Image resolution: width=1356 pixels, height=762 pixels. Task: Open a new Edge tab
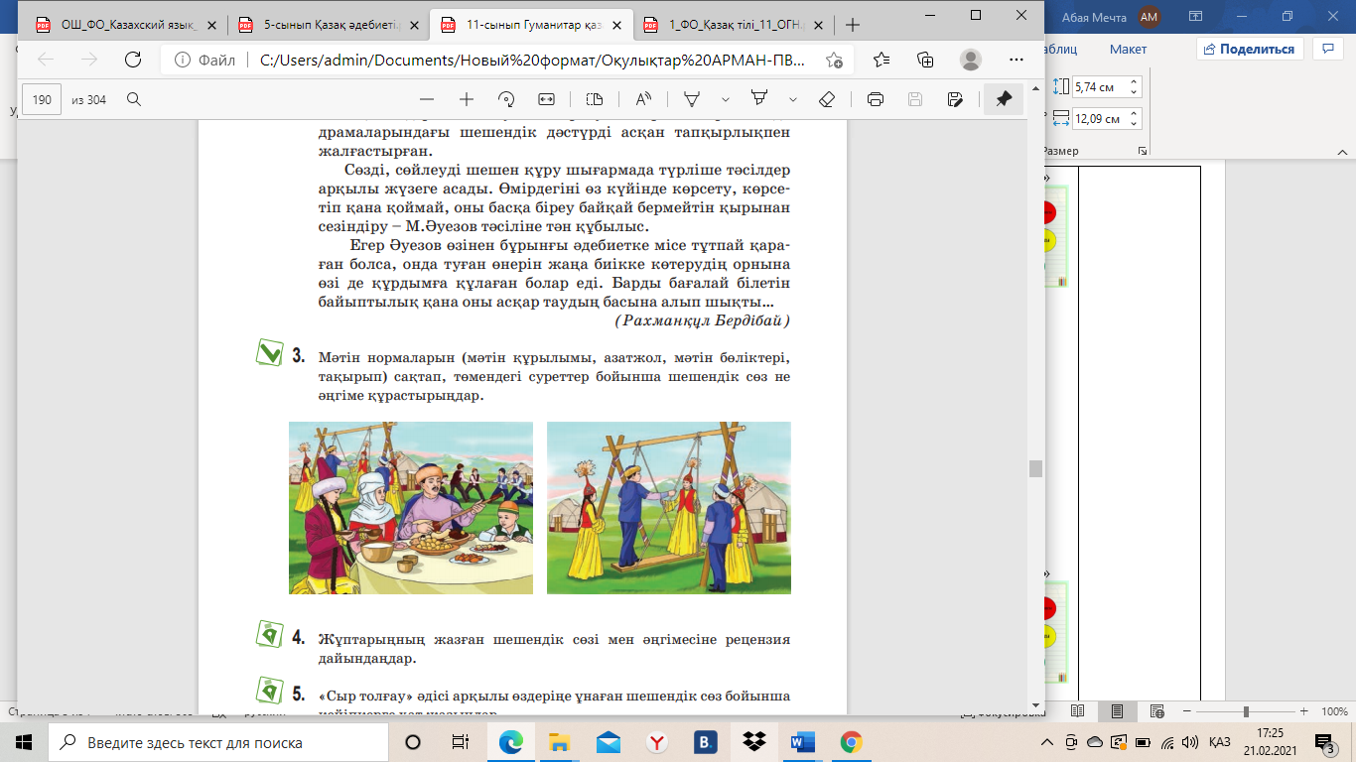click(x=852, y=25)
